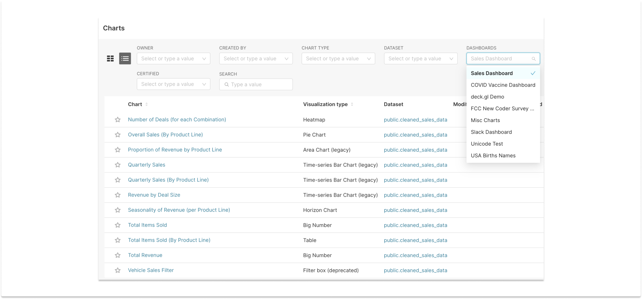Star the Revenue by Deal Size chart
This screenshot has height=299, width=642.
118,195
